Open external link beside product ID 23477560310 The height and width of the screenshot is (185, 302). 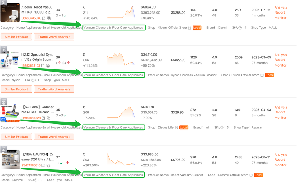tap(44, 165)
